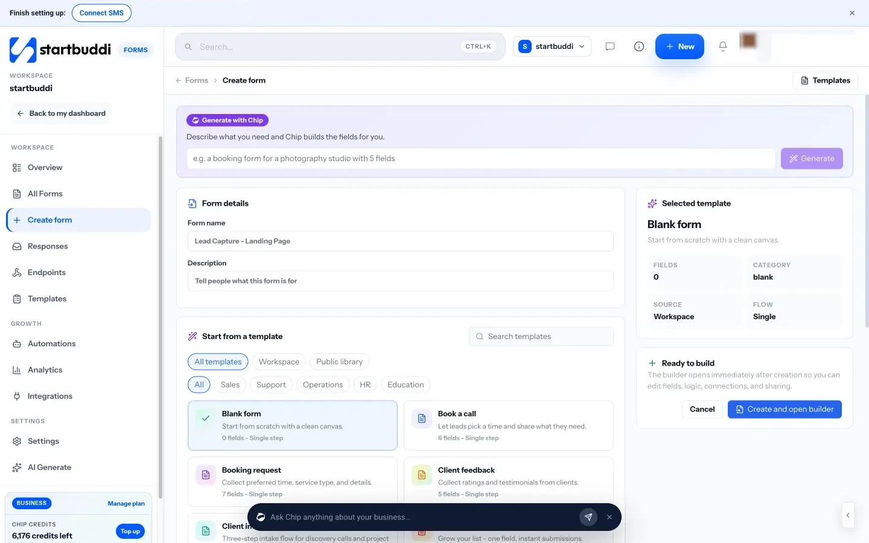
Task: Focus the Form name field
Action: click(401, 241)
